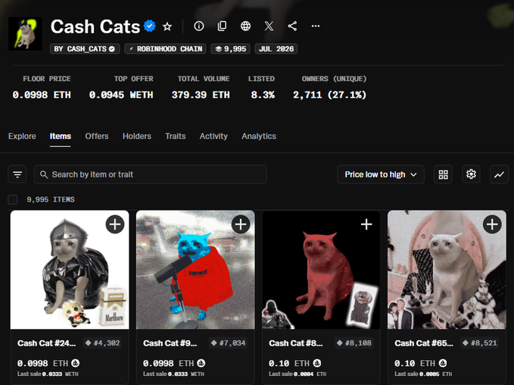
Task: Click the floor price 0.0998 ETH value
Action: point(42,95)
